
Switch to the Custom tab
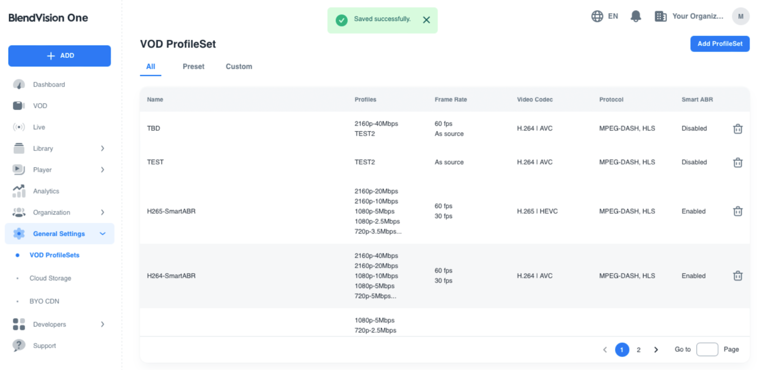click(x=239, y=67)
